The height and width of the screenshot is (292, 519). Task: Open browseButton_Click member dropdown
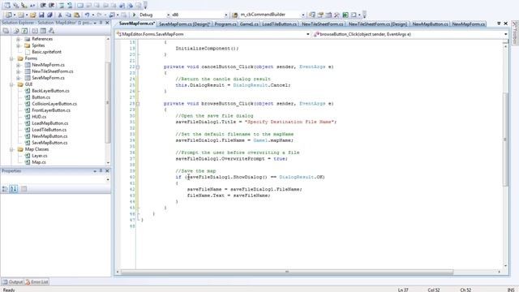506,34
